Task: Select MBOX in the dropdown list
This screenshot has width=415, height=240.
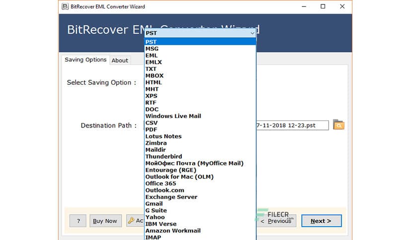Action: click(x=201, y=75)
